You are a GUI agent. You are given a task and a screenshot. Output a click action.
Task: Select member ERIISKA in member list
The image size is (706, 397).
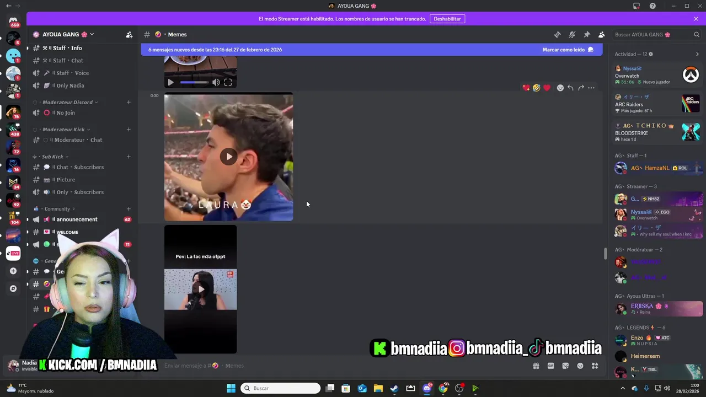(657, 309)
